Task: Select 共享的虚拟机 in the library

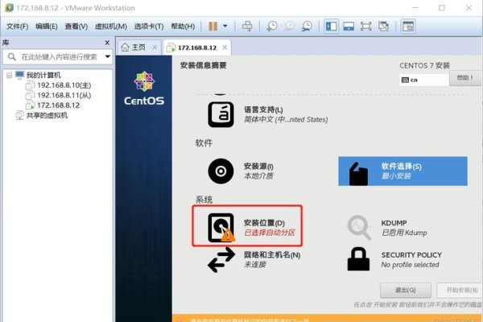Action: (x=47, y=115)
